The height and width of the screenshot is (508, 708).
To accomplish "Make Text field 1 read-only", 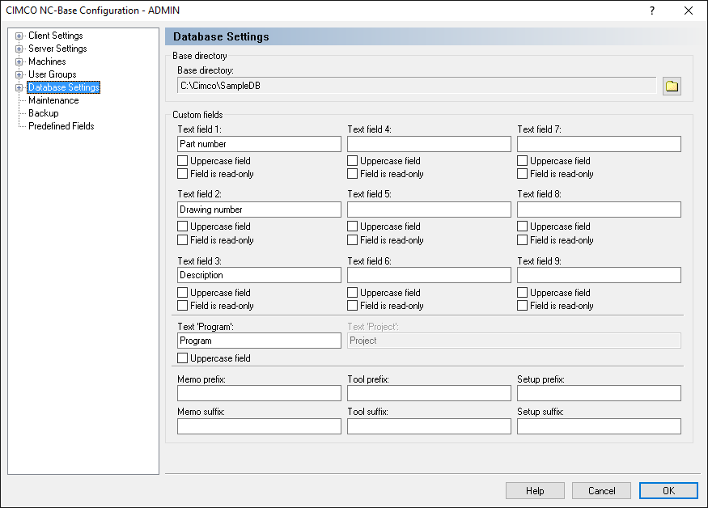I will pyautogui.click(x=182, y=174).
